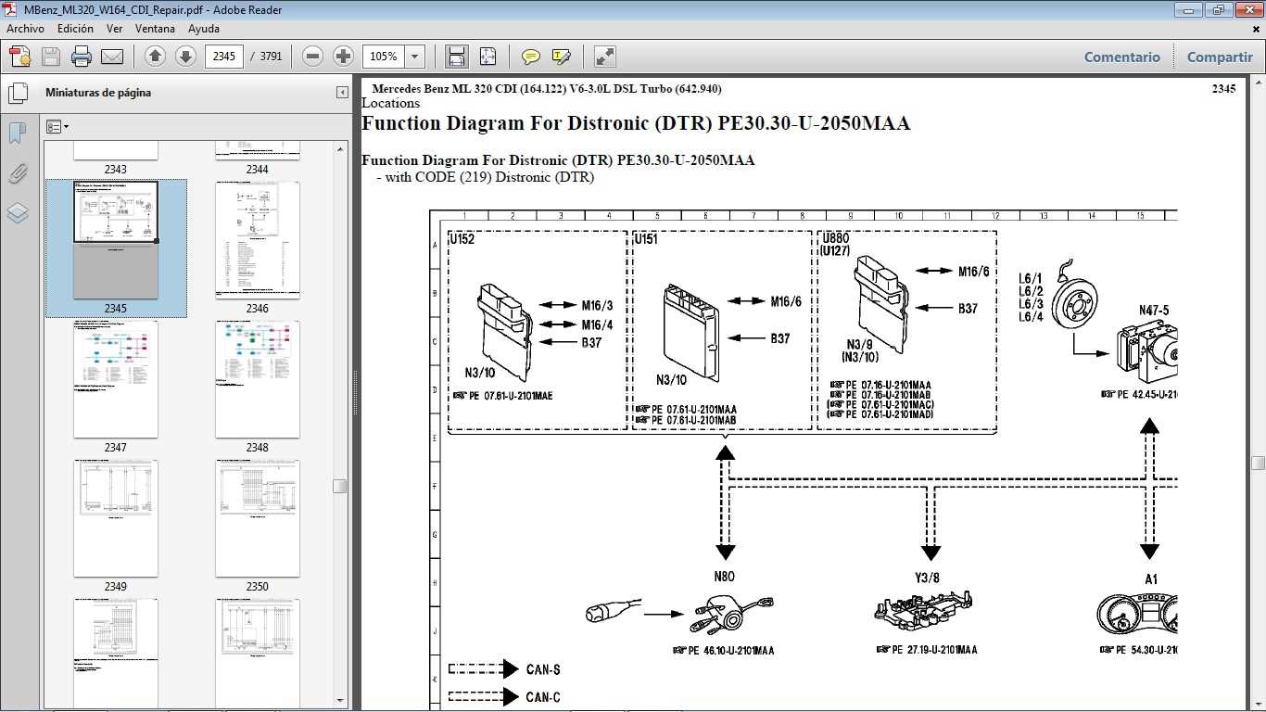The width and height of the screenshot is (1266, 712).
Task: Open the Ventana menu
Action: pyautogui.click(x=155, y=29)
